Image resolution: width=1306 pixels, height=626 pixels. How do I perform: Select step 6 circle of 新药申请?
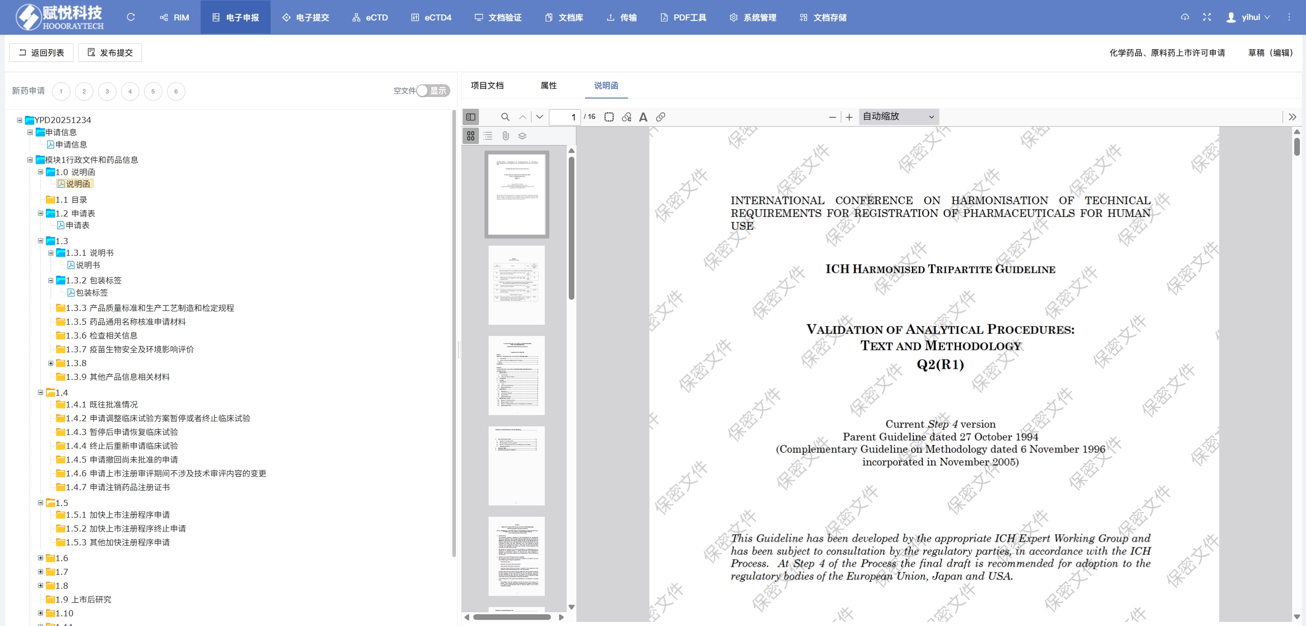tap(176, 91)
